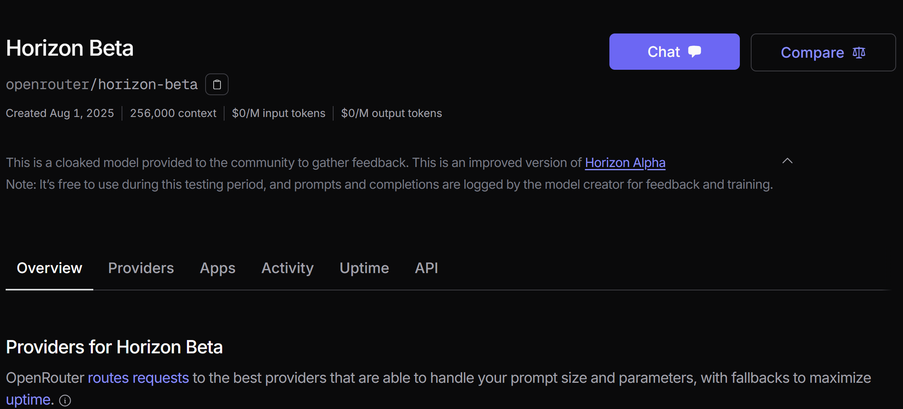Click the speech bubble icon on Chat
The width and height of the screenshot is (903, 409).
tap(695, 52)
